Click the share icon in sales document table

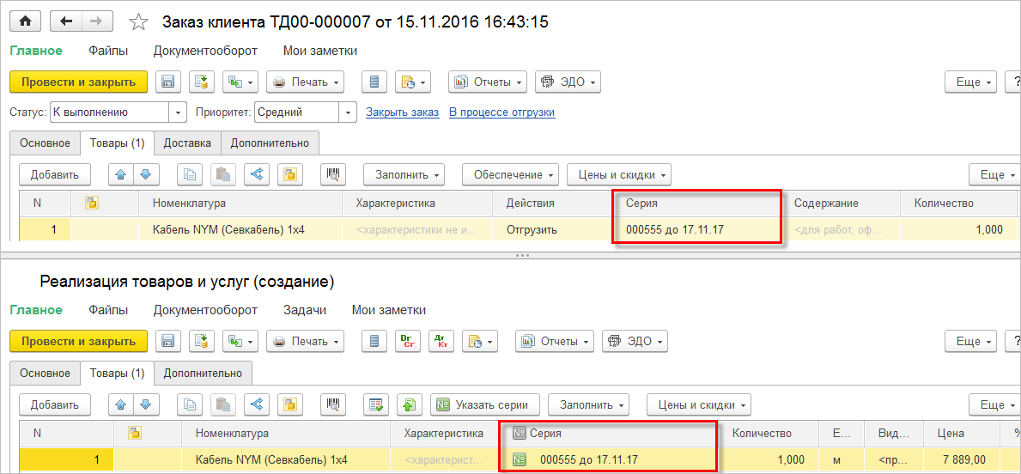256,404
